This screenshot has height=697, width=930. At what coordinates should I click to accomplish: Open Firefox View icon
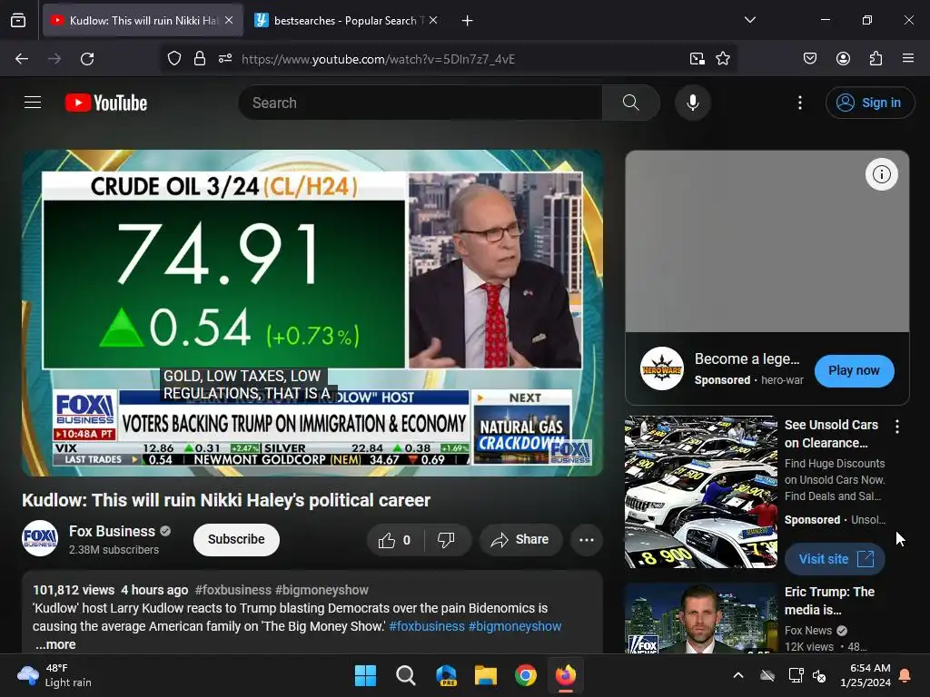tap(18, 21)
